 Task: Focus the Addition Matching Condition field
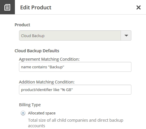click(75, 90)
